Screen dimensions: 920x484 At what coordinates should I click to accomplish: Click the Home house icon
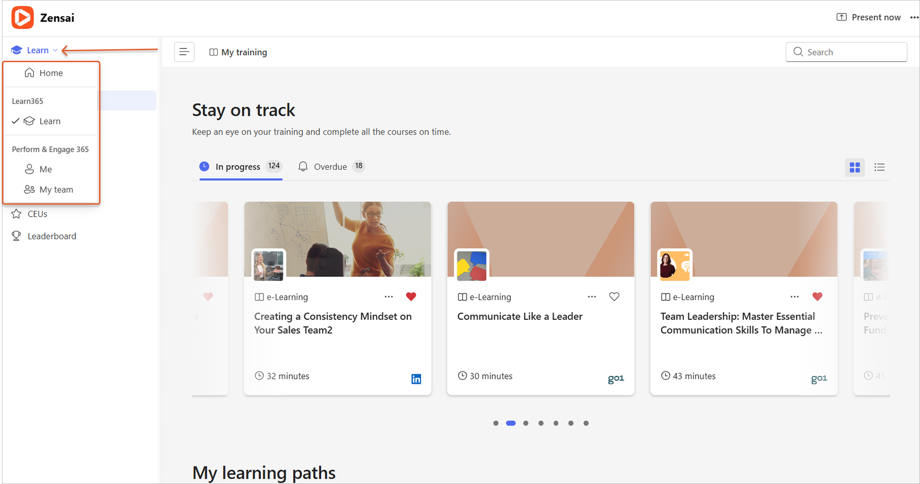click(30, 73)
